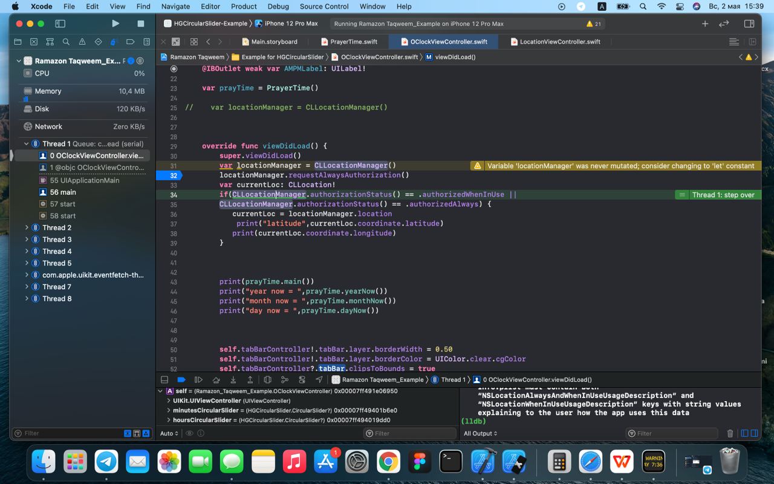
Task: Toggle the breakpoint on line 32
Action: pos(168,175)
